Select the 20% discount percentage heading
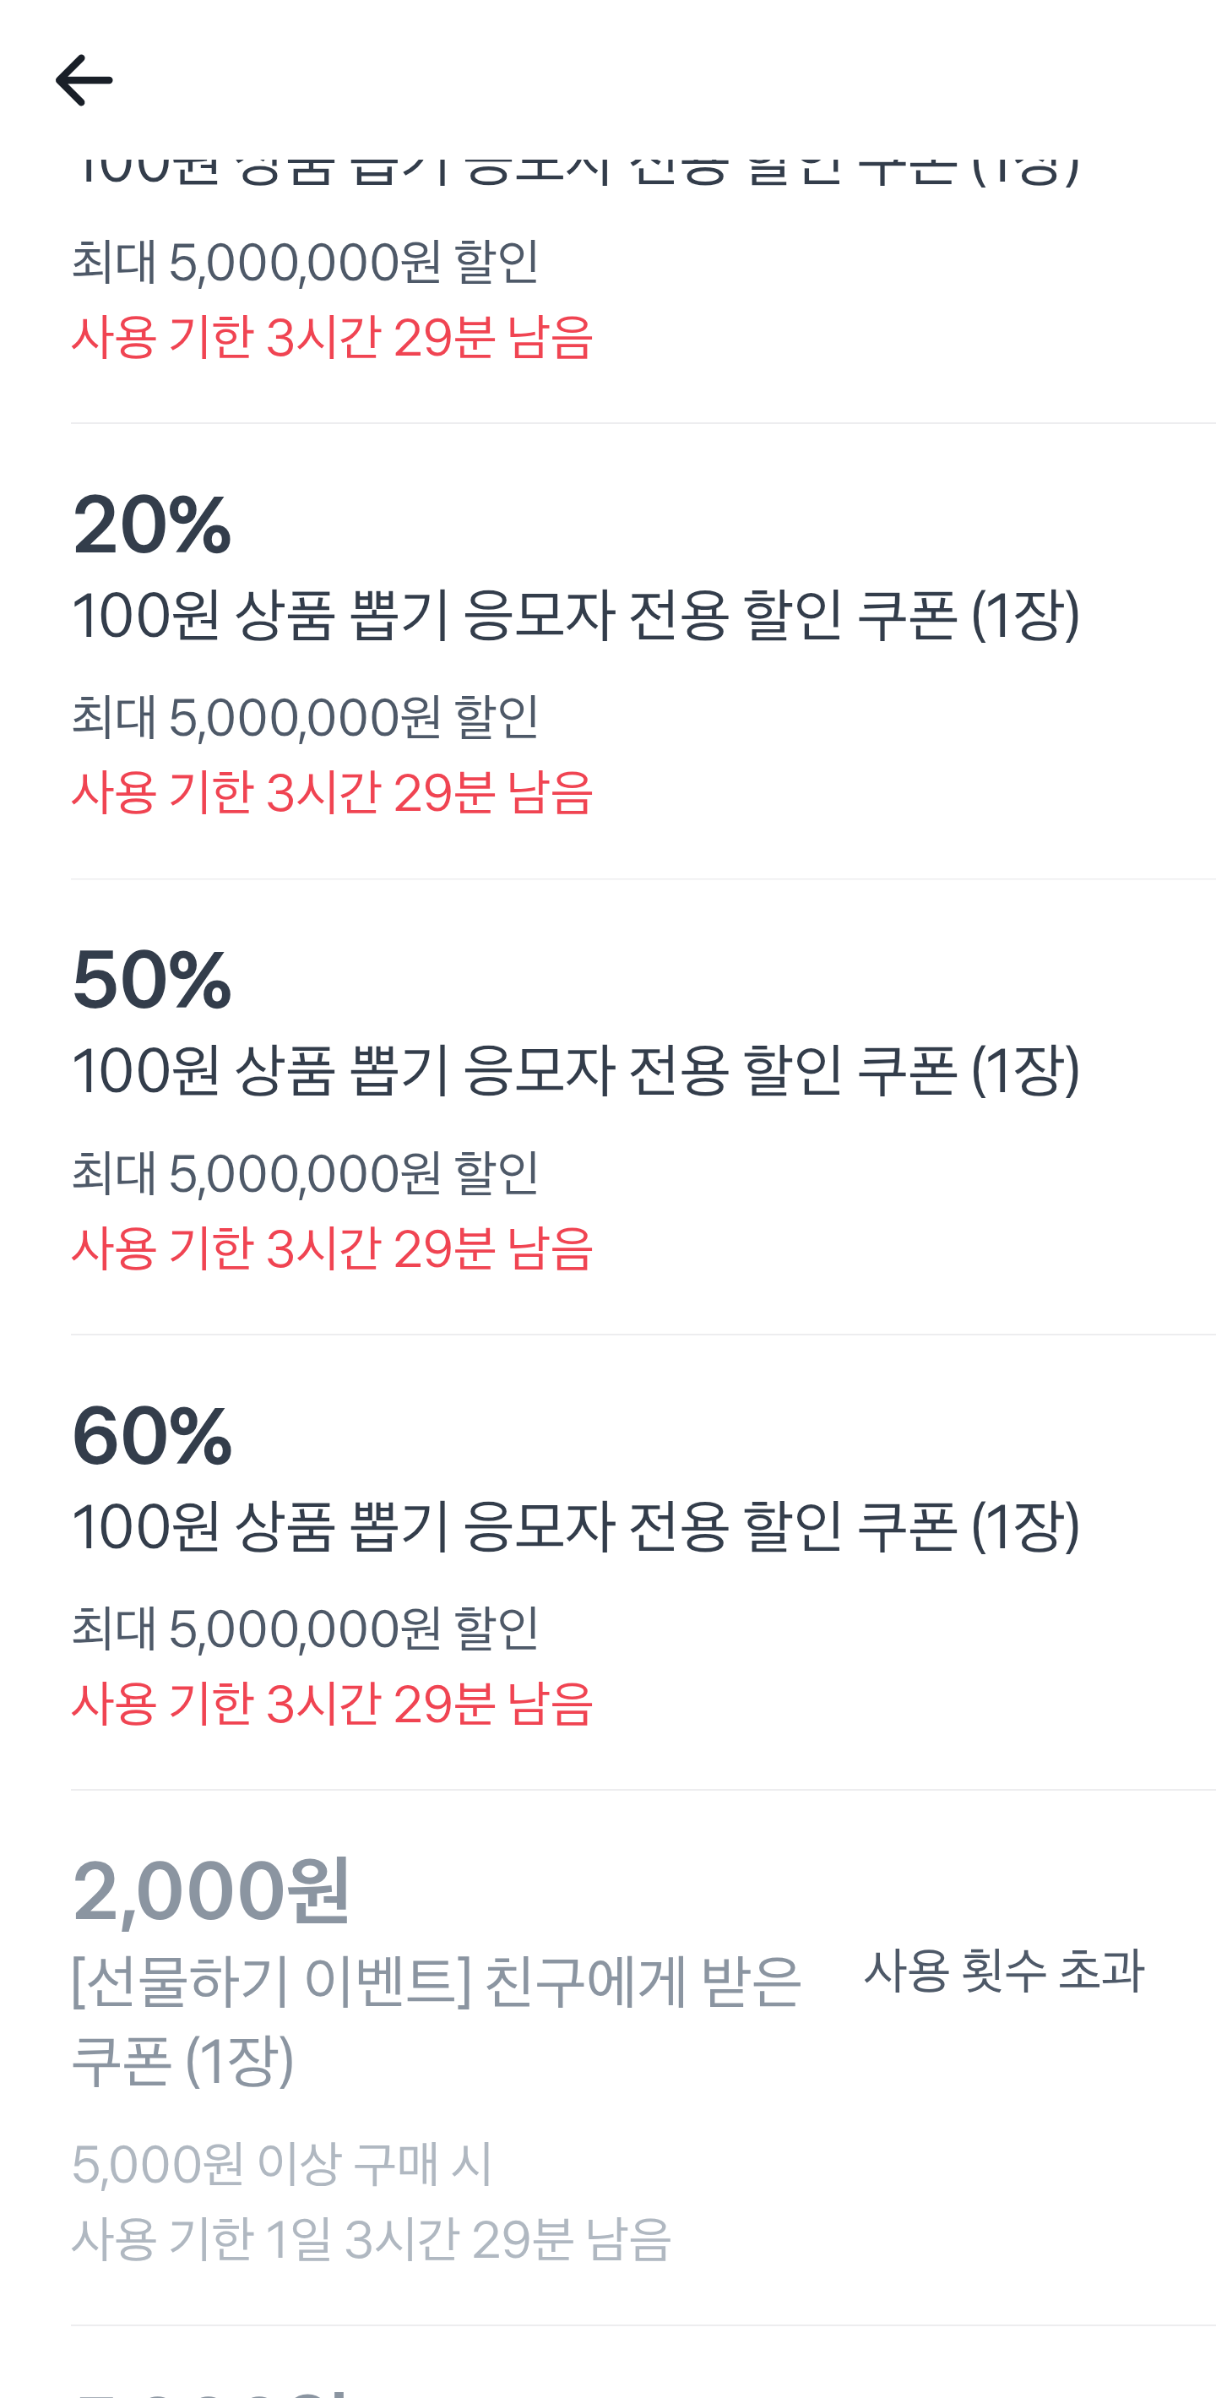The width and height of the screenshot is (1216, 2398). (x=152, y=525)
